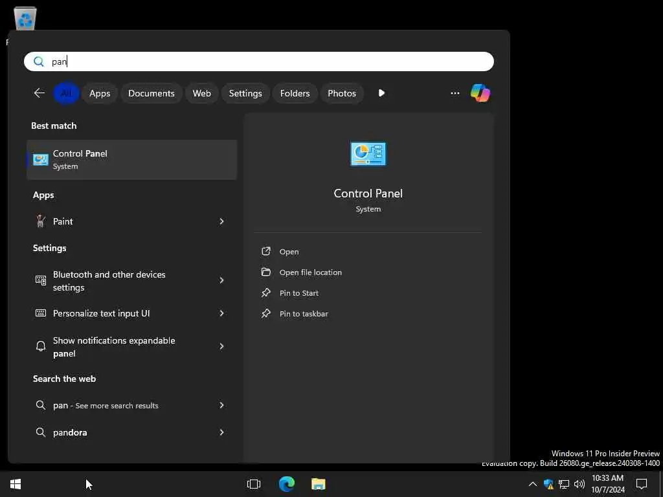The height and width of the screenshot is (497, 663).
Task: Open Recycle Bin on the desktop
Action: pos(25,19)
